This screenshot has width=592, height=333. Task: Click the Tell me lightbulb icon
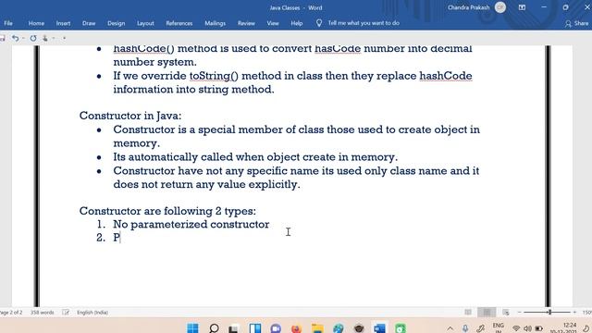319,23
